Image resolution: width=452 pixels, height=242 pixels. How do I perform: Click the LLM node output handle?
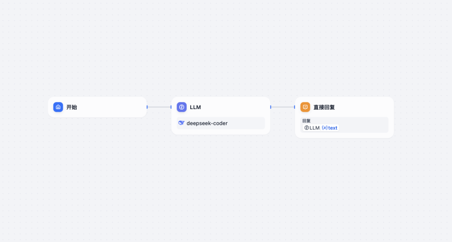[x=271, y=107]
